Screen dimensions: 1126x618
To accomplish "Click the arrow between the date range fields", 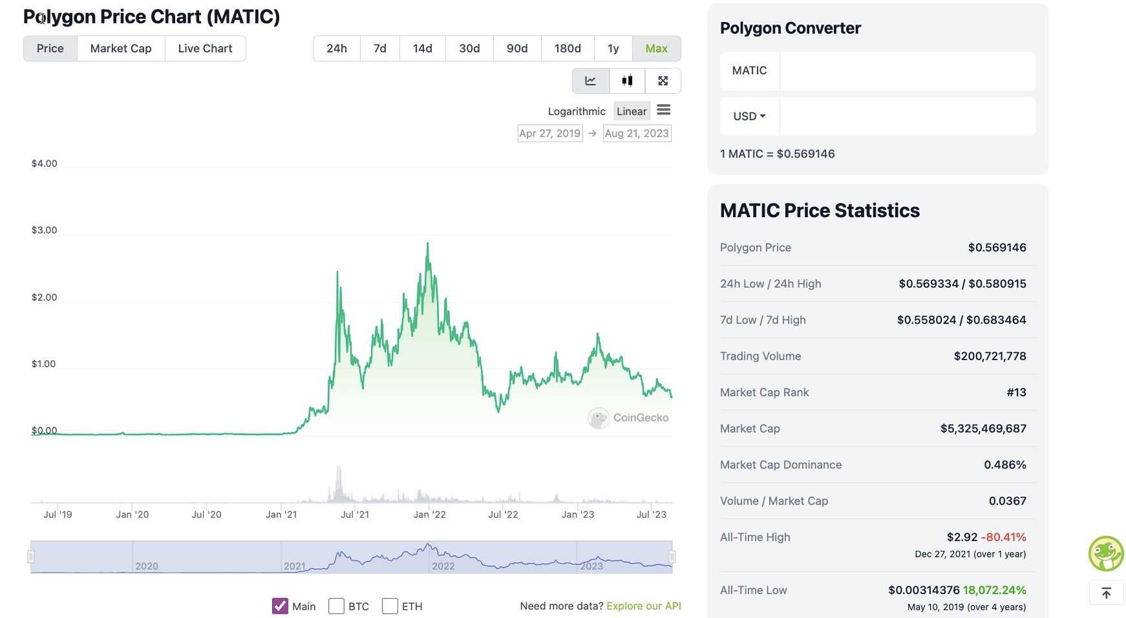I will 592,133.
